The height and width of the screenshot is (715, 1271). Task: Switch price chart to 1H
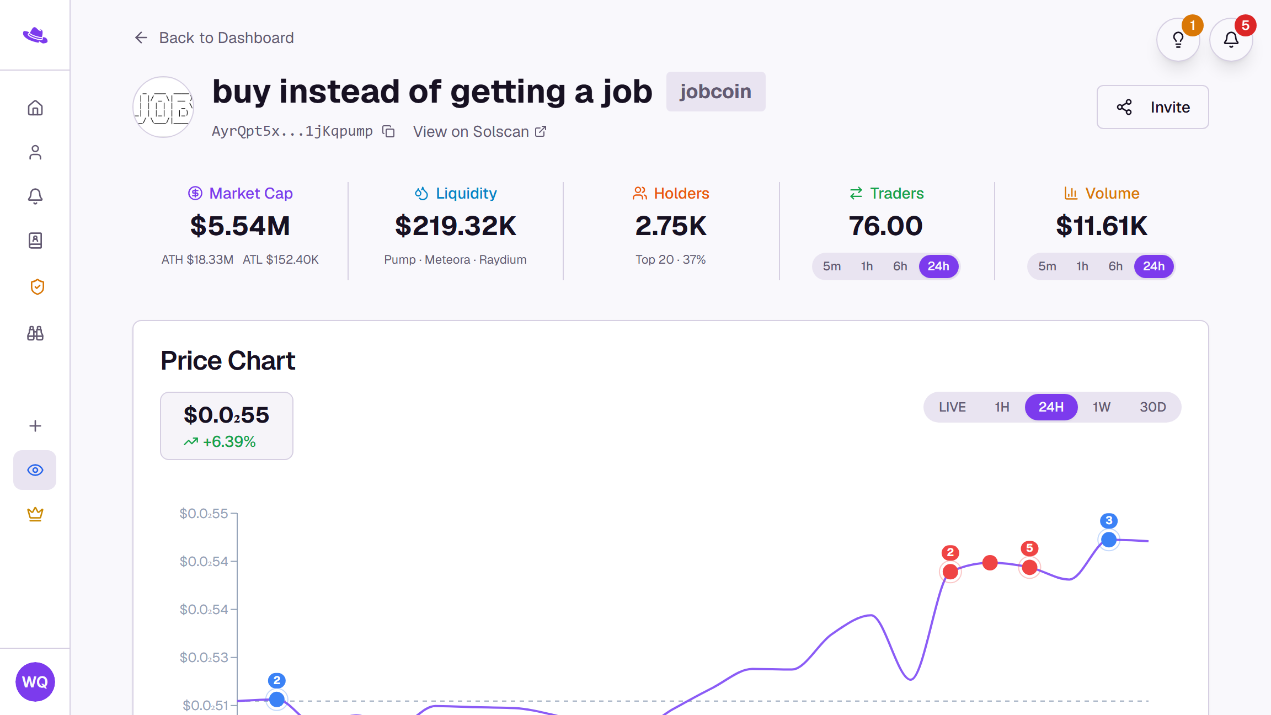click(x=1002, y=407)
